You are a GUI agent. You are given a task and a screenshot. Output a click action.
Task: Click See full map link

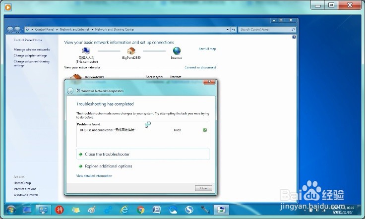[207, 49]
